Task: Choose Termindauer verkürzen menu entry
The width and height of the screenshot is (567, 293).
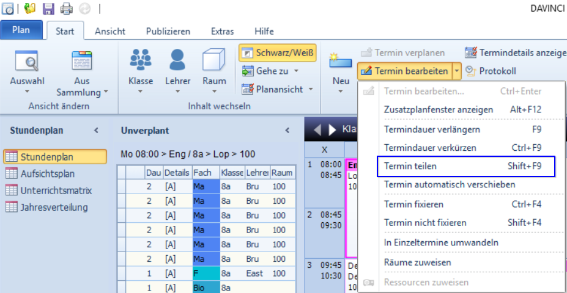Action: pyautogui.click(x=462, y=148)
